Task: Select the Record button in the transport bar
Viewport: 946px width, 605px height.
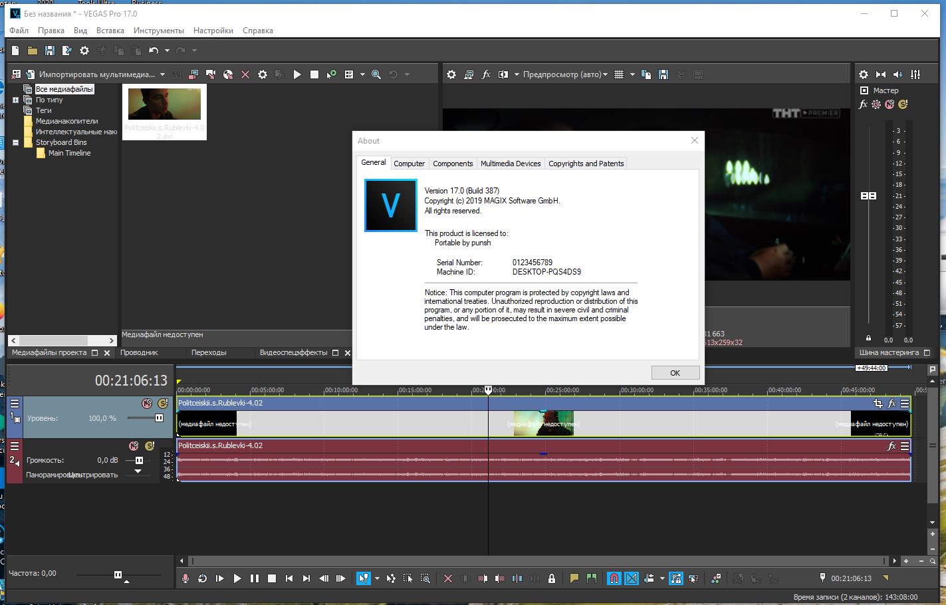Action: tap(184, 578)
